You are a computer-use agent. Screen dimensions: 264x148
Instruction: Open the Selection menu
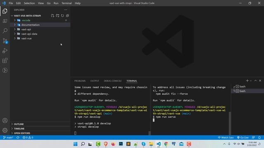pos(29,3)
